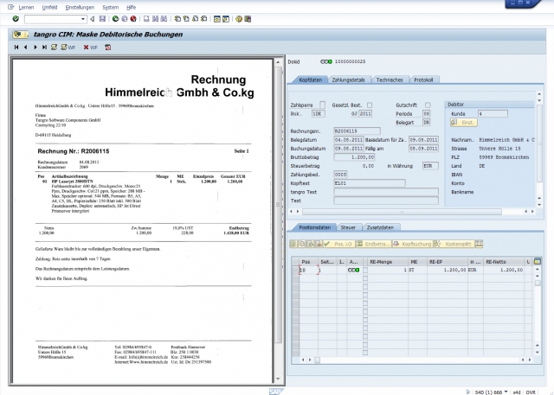Select the Kopfdaten tab
Screen dimensions: 554x395
(x=310, y=80)
